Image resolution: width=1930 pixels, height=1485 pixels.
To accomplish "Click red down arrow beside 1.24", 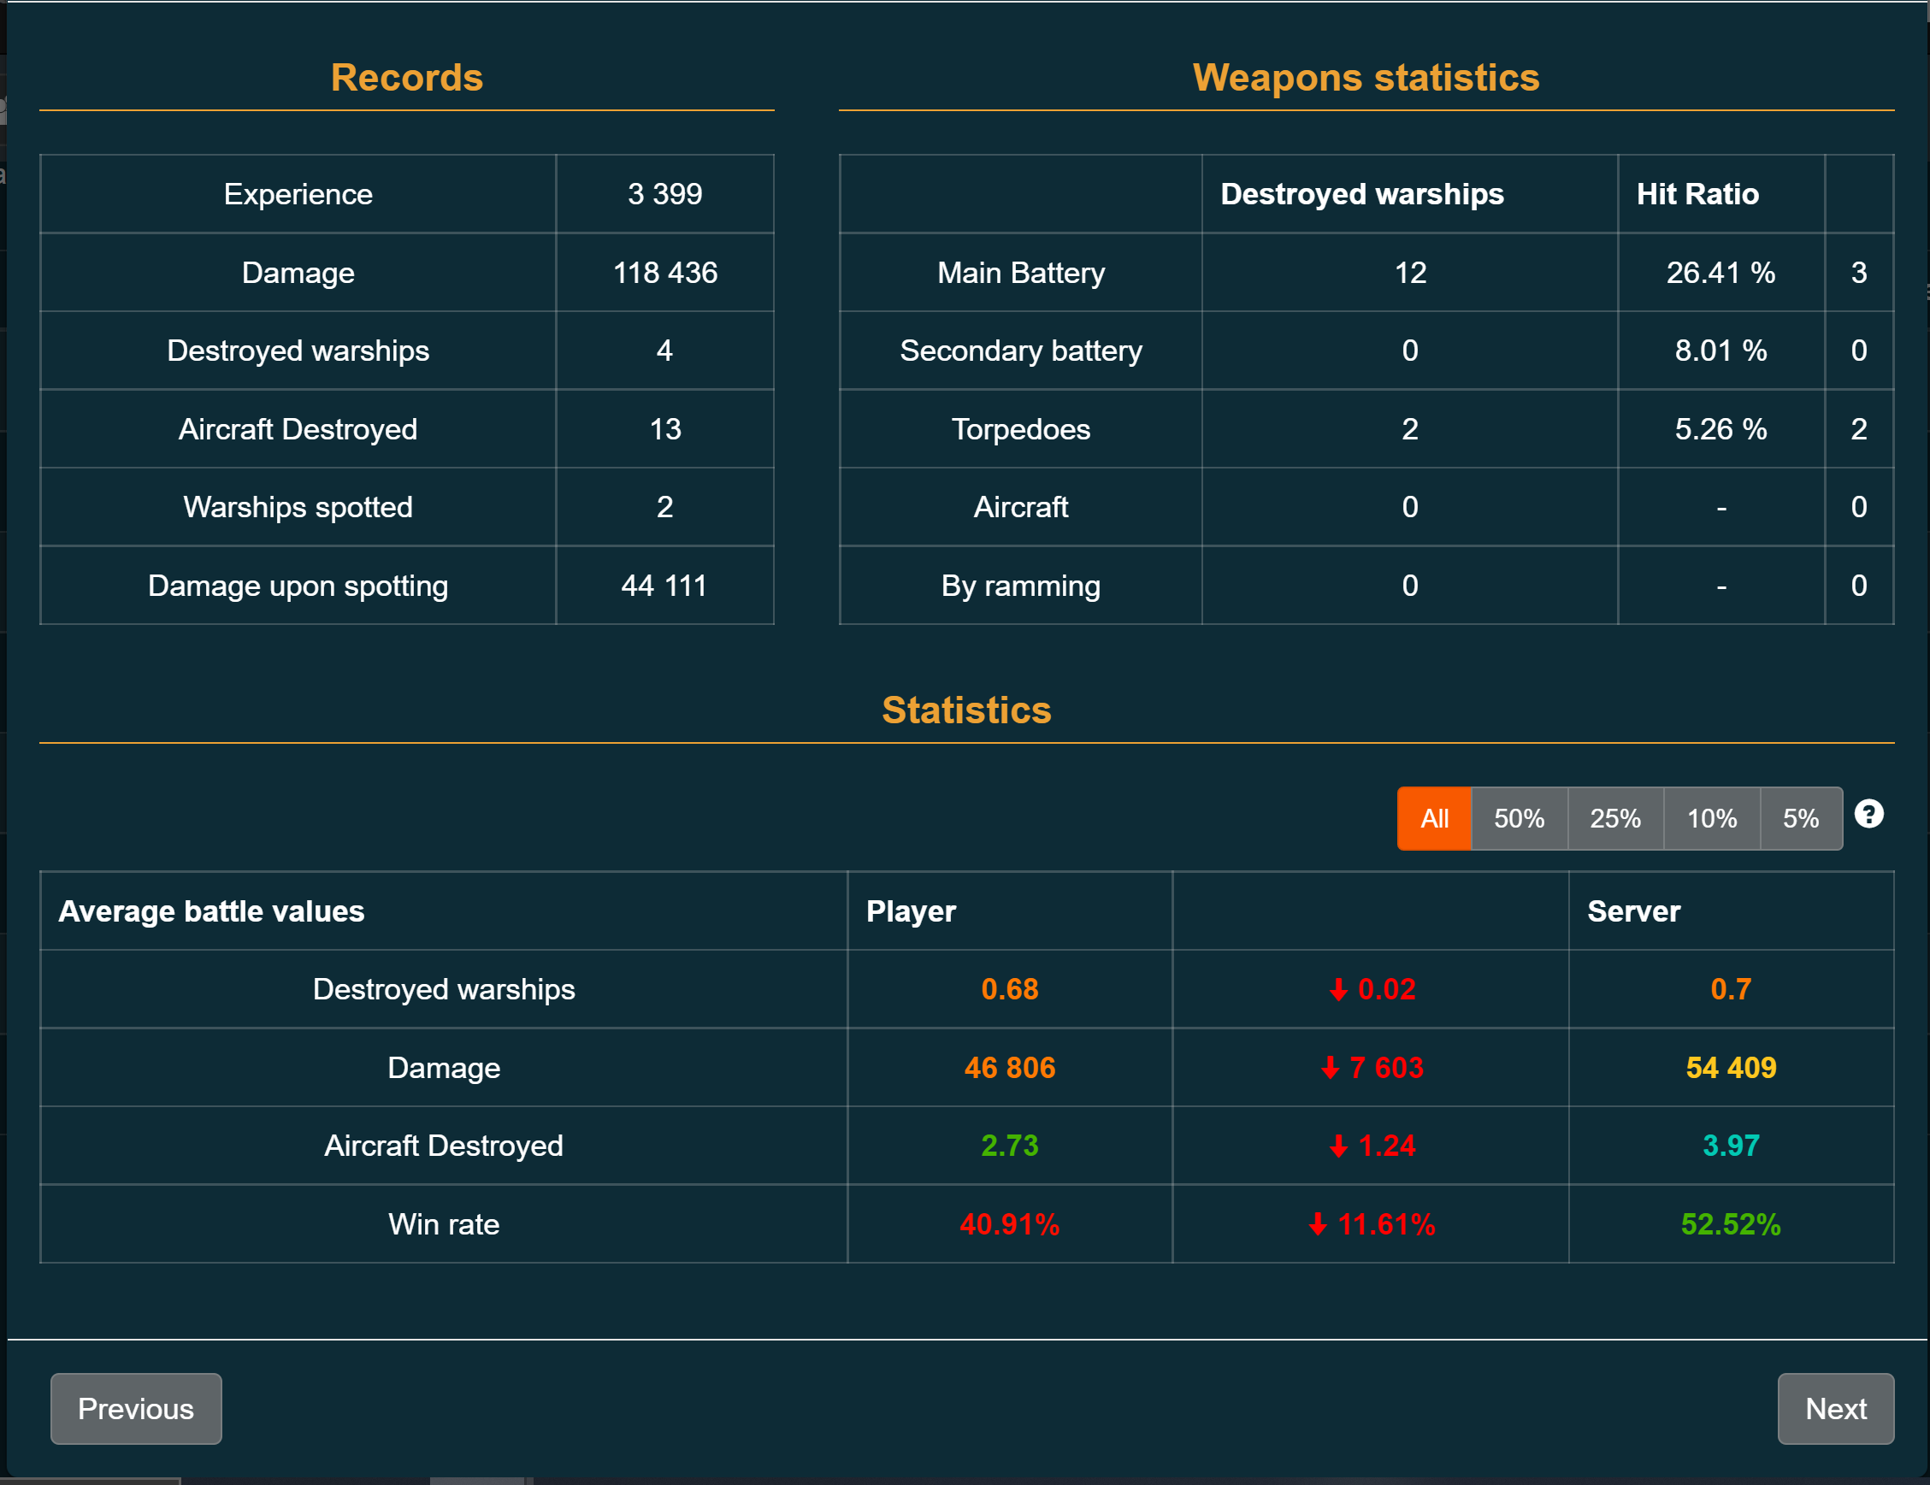I will tap(1338, 1146).
